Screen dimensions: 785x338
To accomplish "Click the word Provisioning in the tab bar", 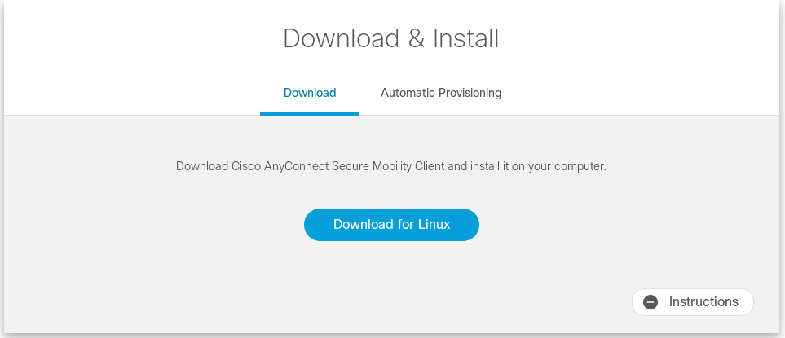I will (x=470, y=93).
